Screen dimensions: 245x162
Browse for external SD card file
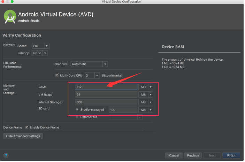(x=140, y=117)
